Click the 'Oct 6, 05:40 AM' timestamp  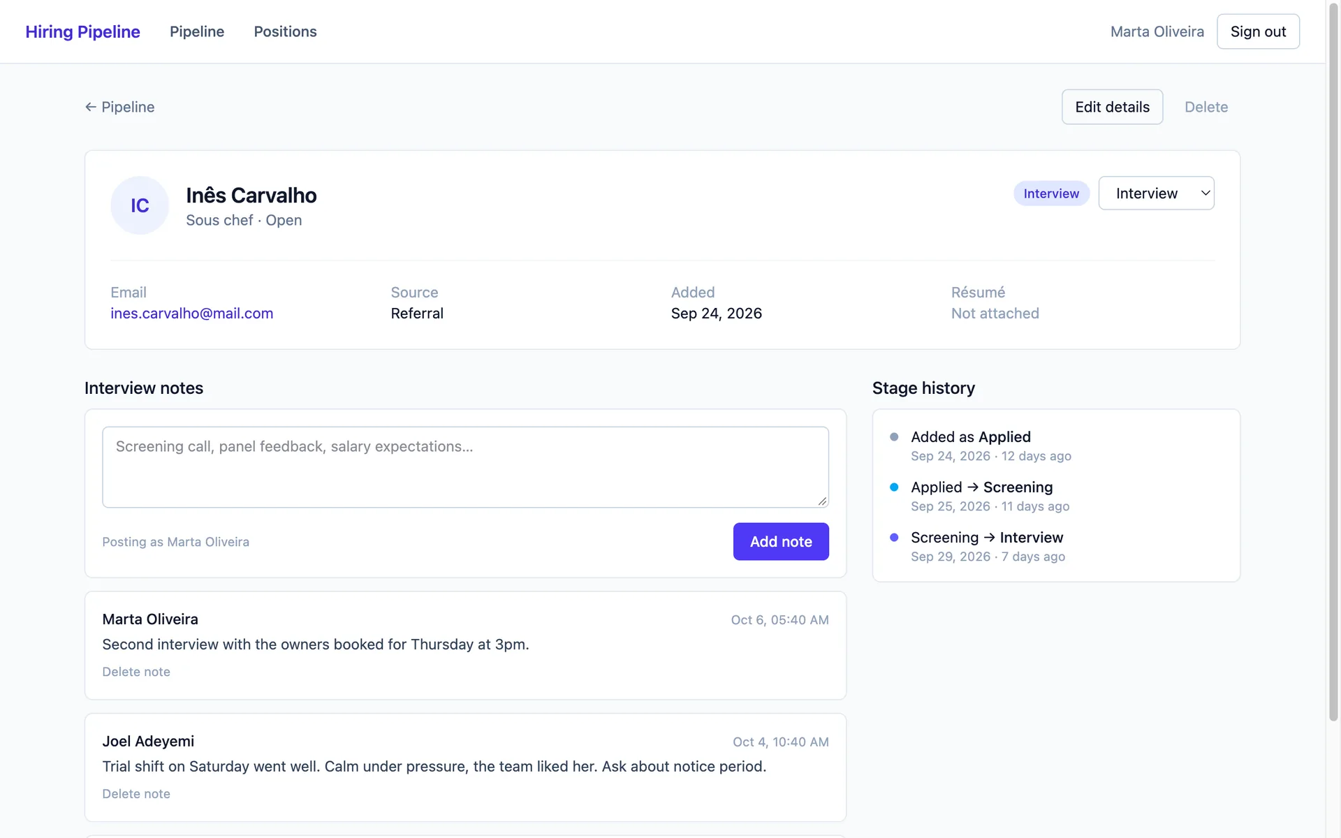coord(779,620)
